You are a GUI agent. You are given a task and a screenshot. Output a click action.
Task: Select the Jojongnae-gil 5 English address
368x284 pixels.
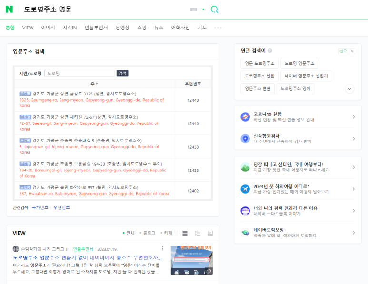89,150
